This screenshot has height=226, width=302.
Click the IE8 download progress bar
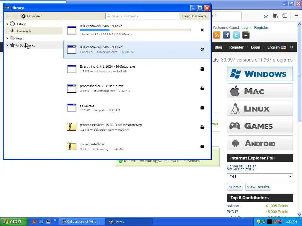point(135,30)
